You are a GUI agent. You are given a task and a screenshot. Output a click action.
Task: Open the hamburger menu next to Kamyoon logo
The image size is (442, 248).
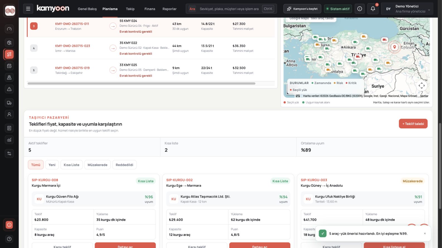(28, 9)
